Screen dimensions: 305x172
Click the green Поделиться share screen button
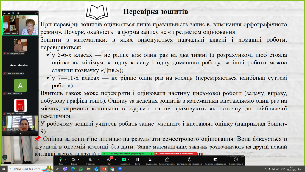[x=124, y=161]
